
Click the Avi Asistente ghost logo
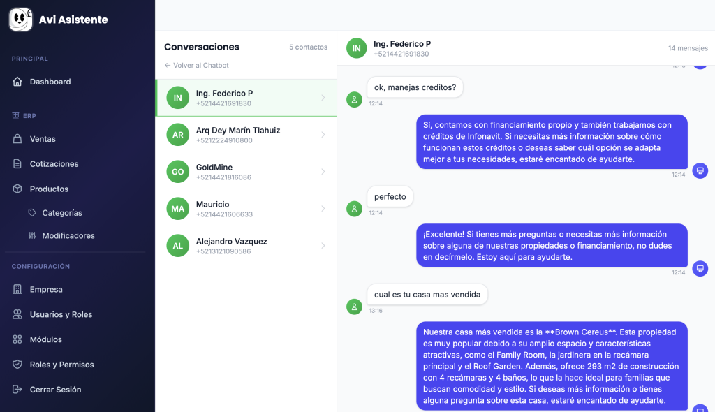(21, 20)
